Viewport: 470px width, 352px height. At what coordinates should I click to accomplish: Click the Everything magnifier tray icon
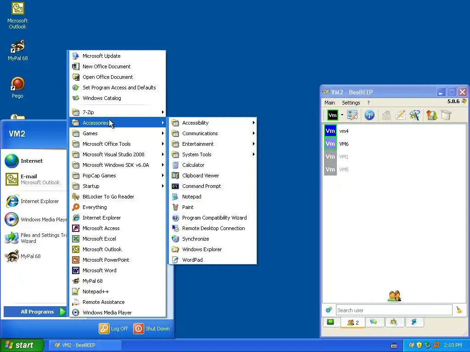(436, 345)
